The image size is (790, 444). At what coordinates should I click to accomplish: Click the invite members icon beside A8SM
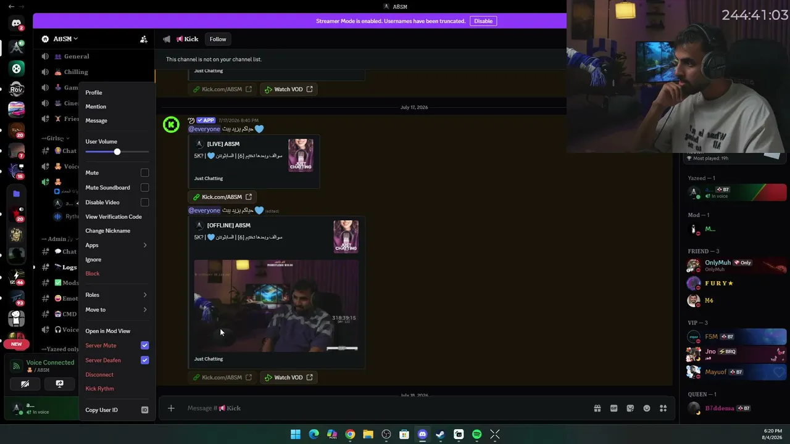144,39
